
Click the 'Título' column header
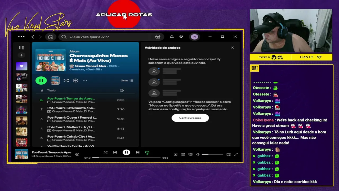pyautogui.click(x=51, y=90)
